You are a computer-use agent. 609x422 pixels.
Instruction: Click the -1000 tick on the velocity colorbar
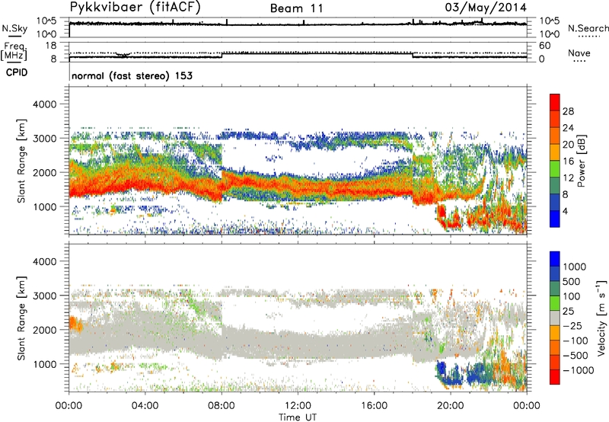click(x=579, y=370)
